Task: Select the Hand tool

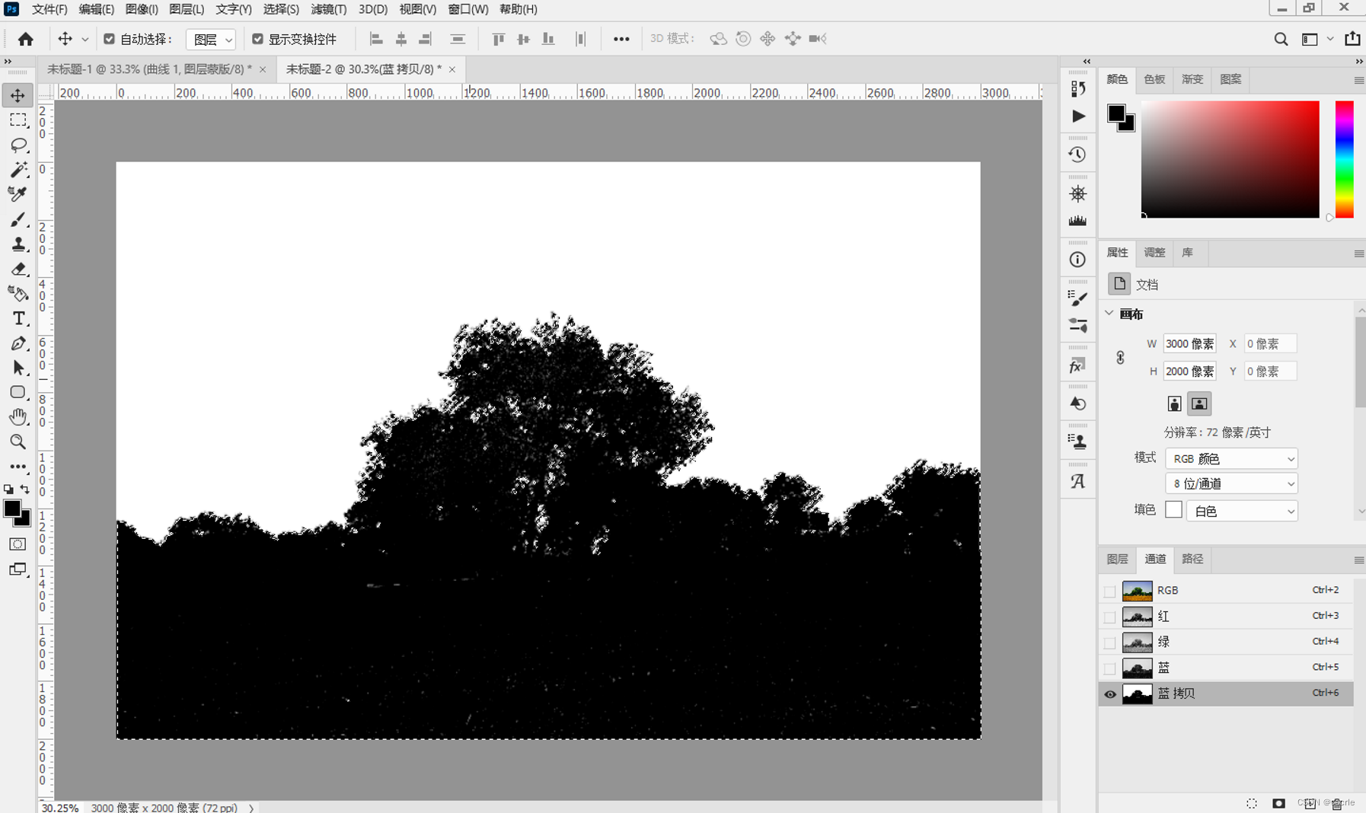Action: (18, 416)
